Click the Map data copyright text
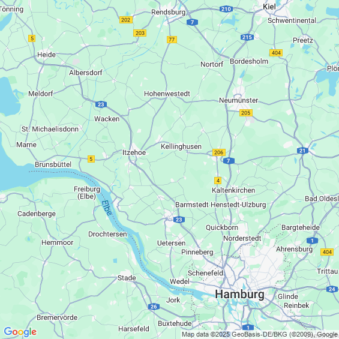Image resolution: width=339 pixels, height=339 pixels. coord(260,334)
